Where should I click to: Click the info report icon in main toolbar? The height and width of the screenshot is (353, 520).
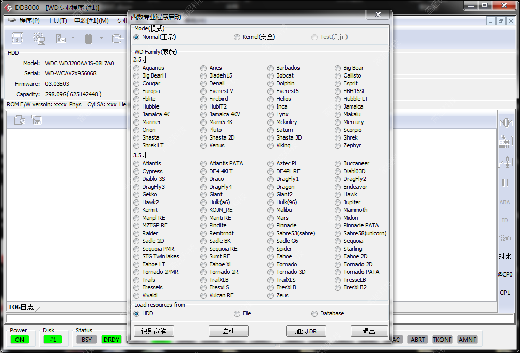coord(17,38)
